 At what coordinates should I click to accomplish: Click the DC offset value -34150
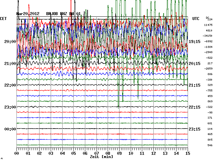pos(207,36)
